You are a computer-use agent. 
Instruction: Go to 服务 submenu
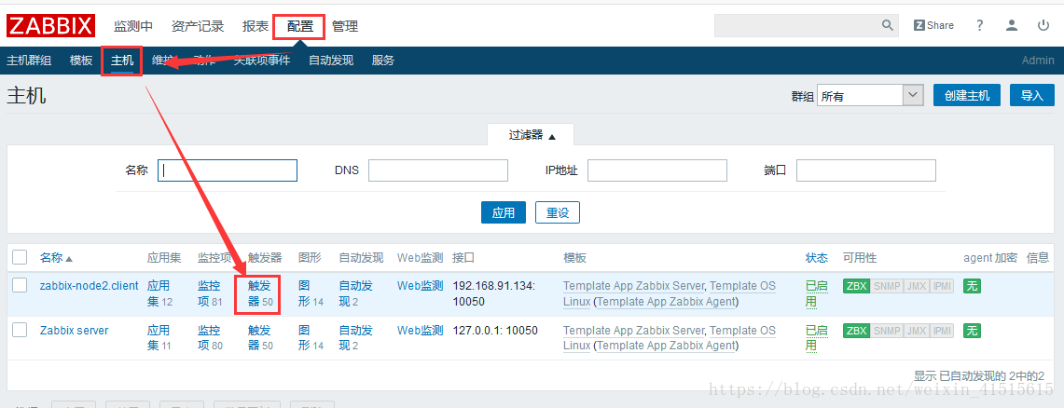(x=383, y=61)
